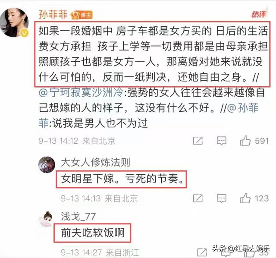276x258 pixels.
Task: Tap the yellow verified badge on avatar
Action: tap(24, 33)
